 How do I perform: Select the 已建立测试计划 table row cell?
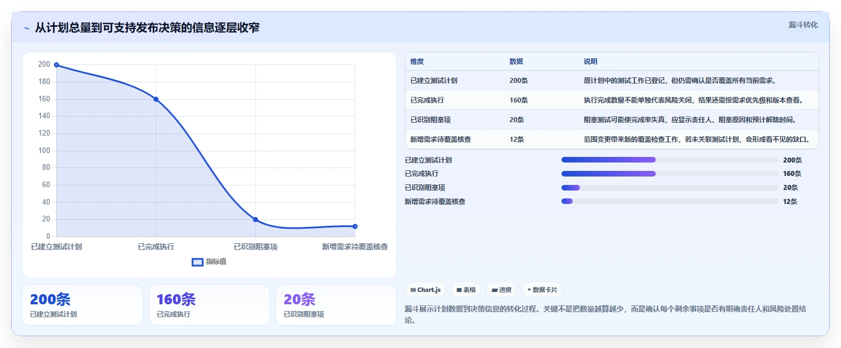click(434, 81)
